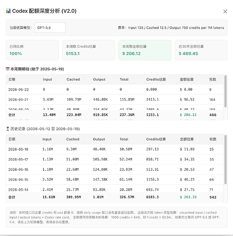Click the green $ 263.33 history total
The height and width of the screenshot is (236, 233).
coord(188,197)
